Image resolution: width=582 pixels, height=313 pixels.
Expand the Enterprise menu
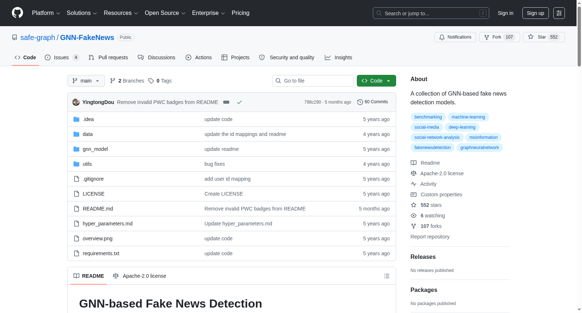[208, 13]
